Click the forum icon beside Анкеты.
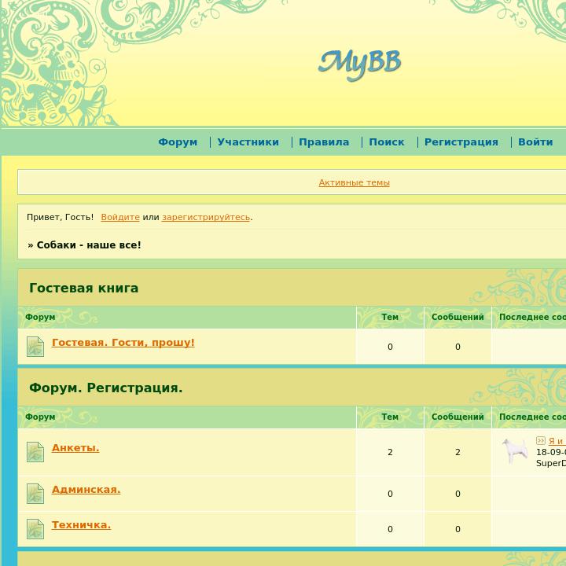Viewport: 566px width, 566px height. [x=35, y=452]
